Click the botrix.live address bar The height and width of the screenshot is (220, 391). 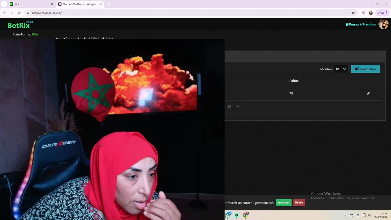click(189, 13)
